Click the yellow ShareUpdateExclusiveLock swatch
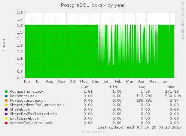Image resolution: width=186 pixels, height=136 pixels. click(x=6, y=105)
